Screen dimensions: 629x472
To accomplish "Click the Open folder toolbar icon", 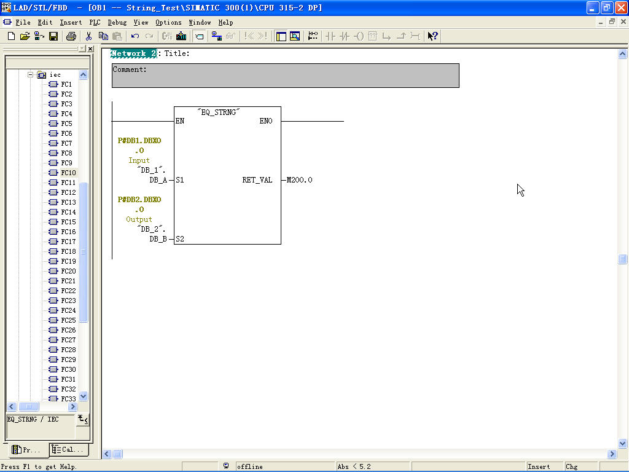I will click(25, 36).
